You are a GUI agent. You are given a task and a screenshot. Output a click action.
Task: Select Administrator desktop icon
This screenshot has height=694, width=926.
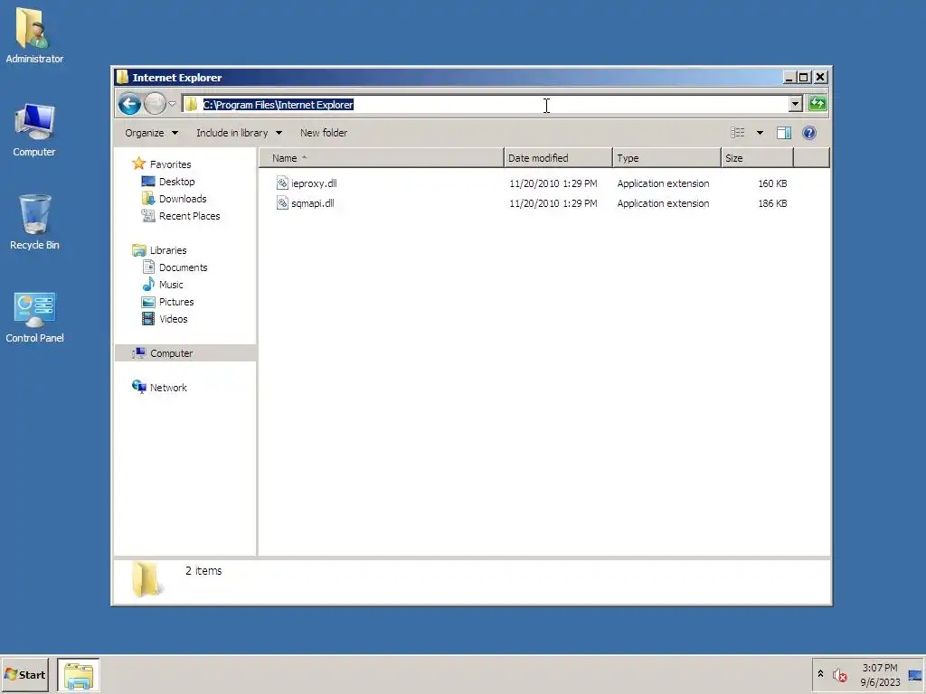34,36
